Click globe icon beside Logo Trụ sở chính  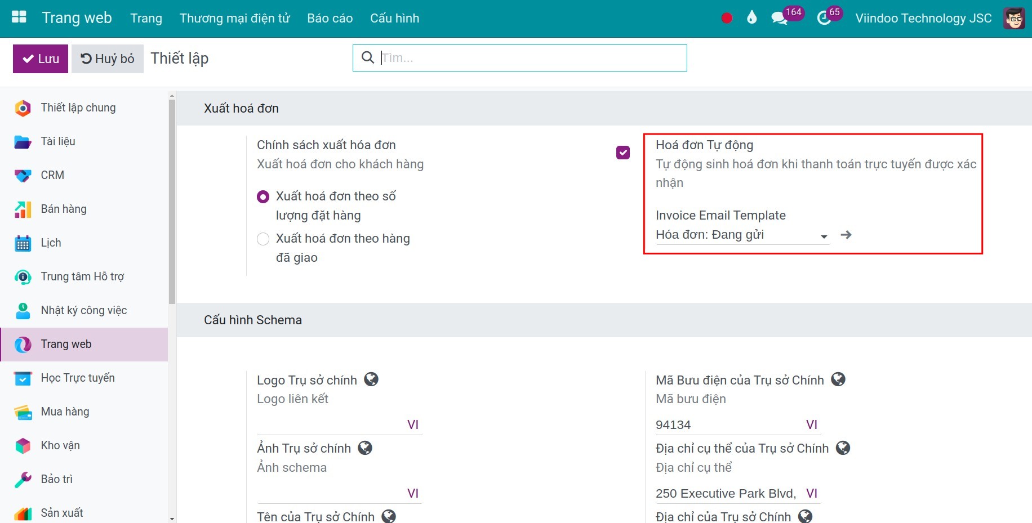(x=371, y=379)
